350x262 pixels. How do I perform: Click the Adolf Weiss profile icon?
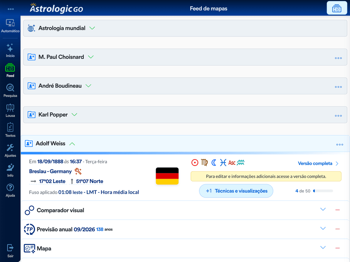(x=29, y=143)
